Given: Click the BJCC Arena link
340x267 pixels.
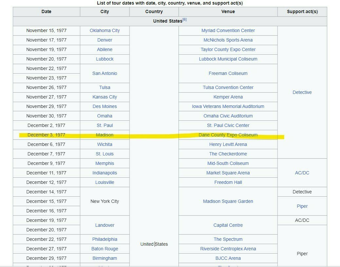Looking at the screenshot, I should tap(228, 258).
